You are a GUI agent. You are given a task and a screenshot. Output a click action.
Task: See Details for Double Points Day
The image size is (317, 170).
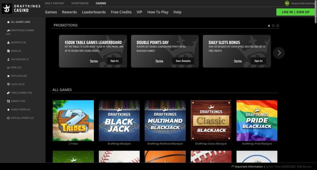pyautogui.click(x=183, y=61)
